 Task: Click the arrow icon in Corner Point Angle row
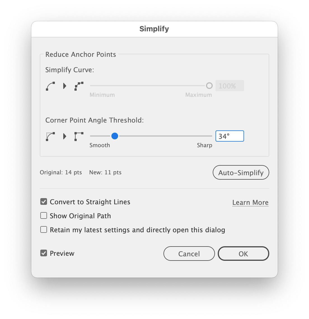[65, 136]
